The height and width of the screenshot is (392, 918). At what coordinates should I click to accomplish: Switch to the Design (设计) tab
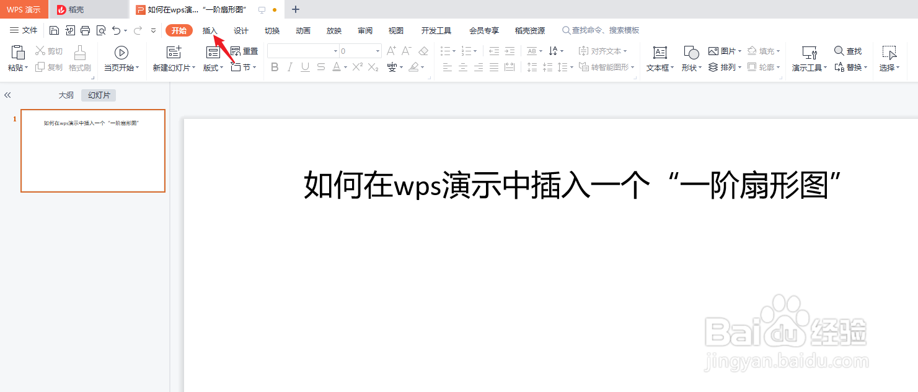pyautogui.click(x=241, y=30)
